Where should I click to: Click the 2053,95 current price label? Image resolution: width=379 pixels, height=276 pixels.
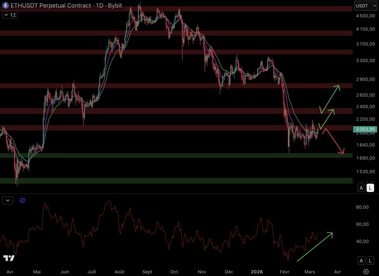(365, 129)
